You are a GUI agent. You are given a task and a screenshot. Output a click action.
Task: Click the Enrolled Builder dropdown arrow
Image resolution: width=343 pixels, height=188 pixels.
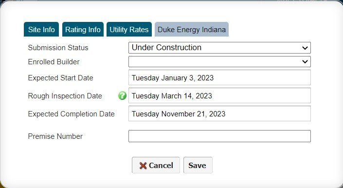click(305, 62)
